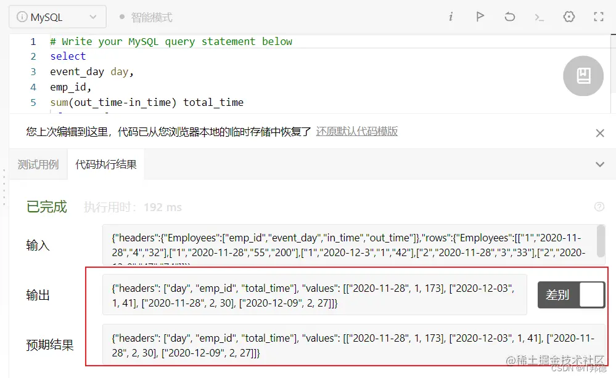Reset code with the circular arrow icon

[x=509, y=17]
